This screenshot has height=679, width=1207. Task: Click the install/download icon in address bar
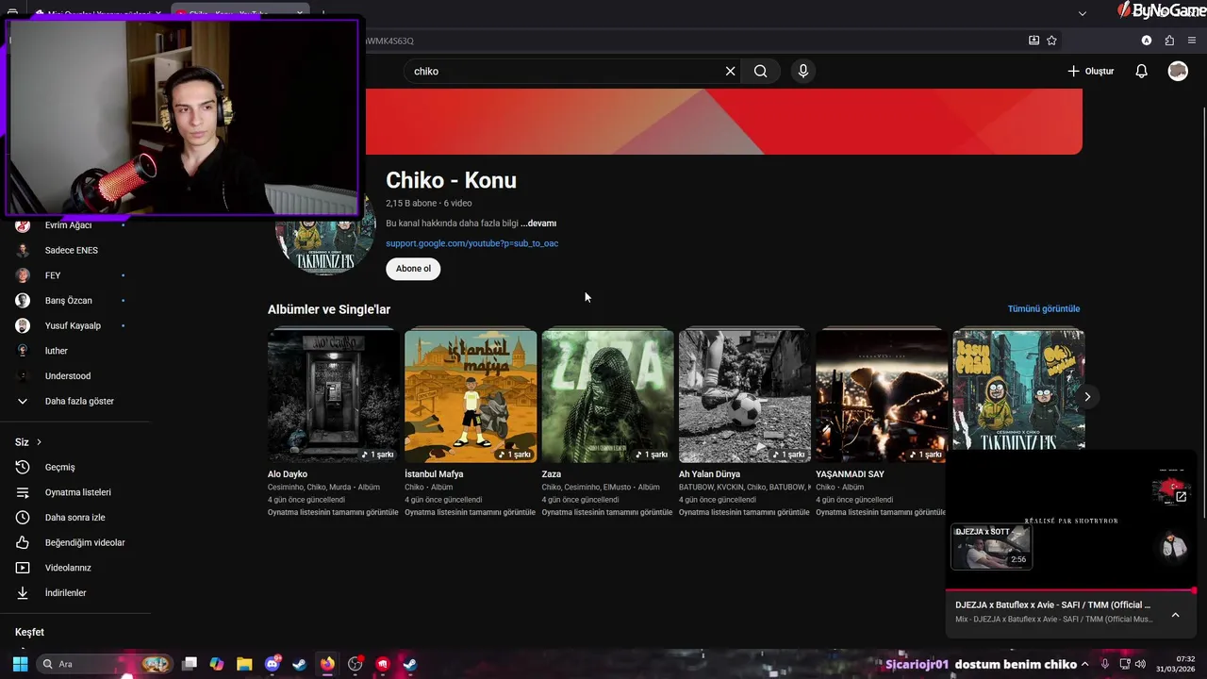1033,41
